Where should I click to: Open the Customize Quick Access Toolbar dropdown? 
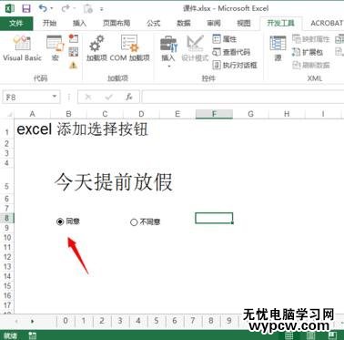tap(102, 9)
